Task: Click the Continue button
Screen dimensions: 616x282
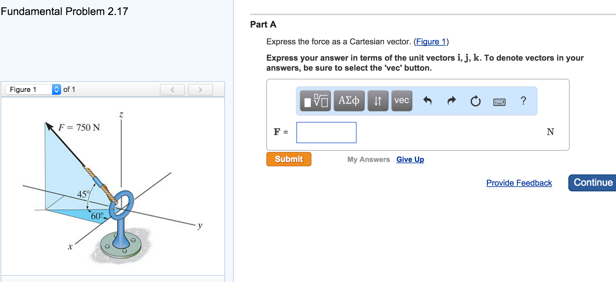Action: (x=593, y=182)
